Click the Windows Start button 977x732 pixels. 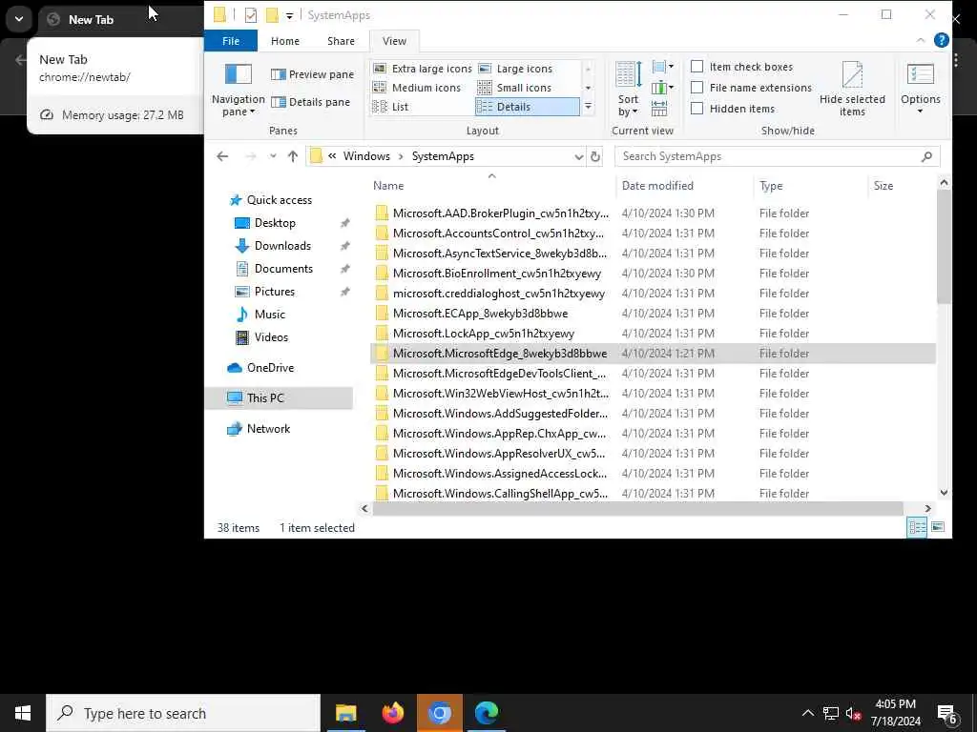pos(23,713)
